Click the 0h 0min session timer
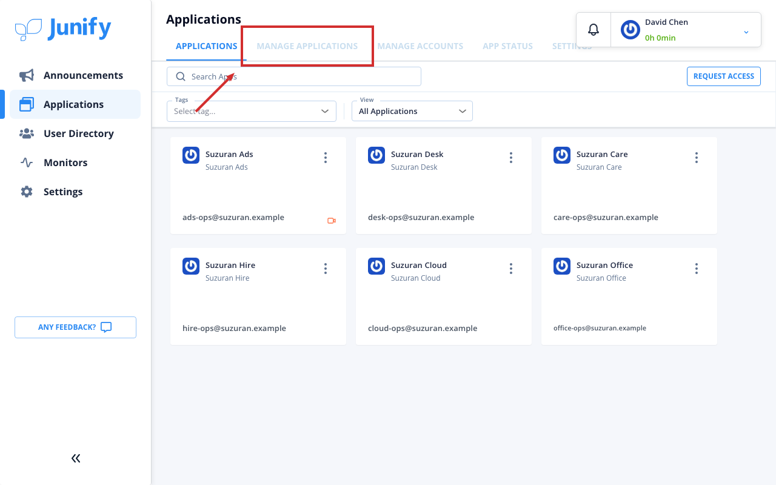Image resolution: width=776 pixels, height=485 pixels. (660, 38)
